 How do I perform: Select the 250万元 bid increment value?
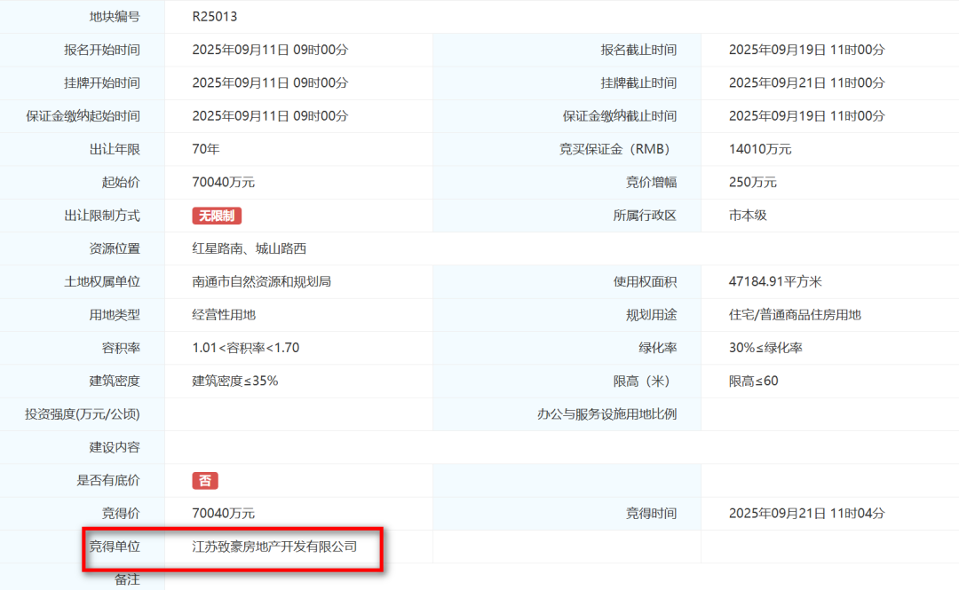(753, 182)
